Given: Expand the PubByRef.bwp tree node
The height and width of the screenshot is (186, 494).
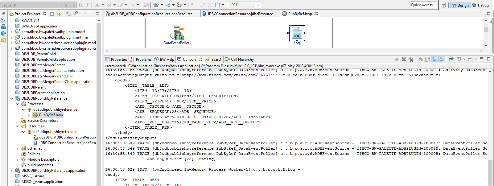Looking at the screenshot, I should [29, 115].
